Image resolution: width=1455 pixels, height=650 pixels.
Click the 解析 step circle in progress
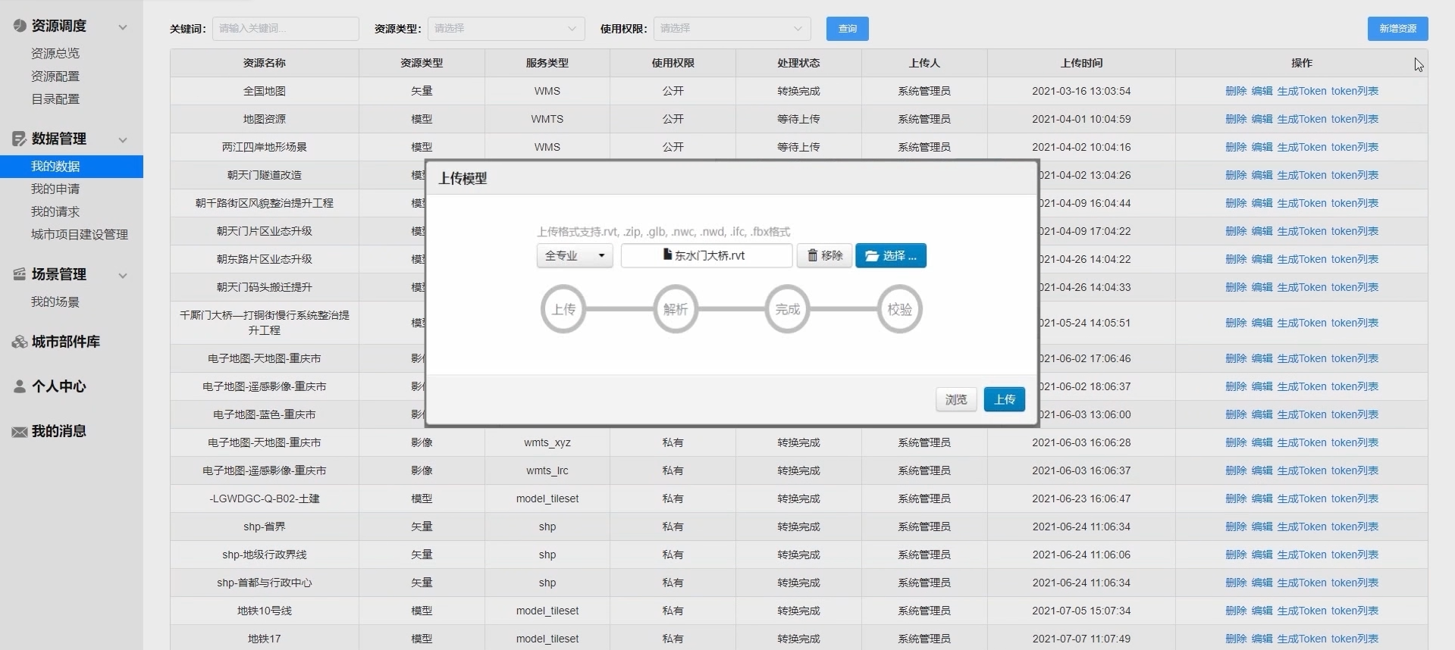[x=675, y=309]
